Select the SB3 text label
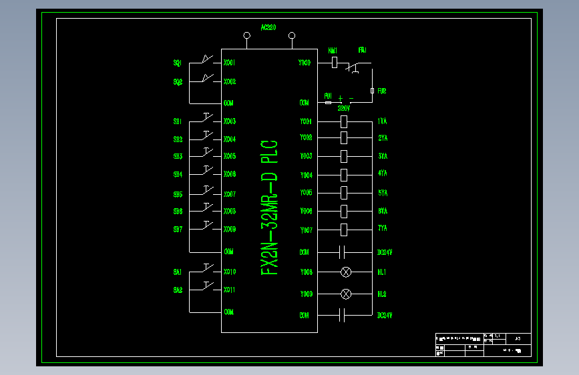This screenshot has width=579, height=375. (x=178, y=156)
